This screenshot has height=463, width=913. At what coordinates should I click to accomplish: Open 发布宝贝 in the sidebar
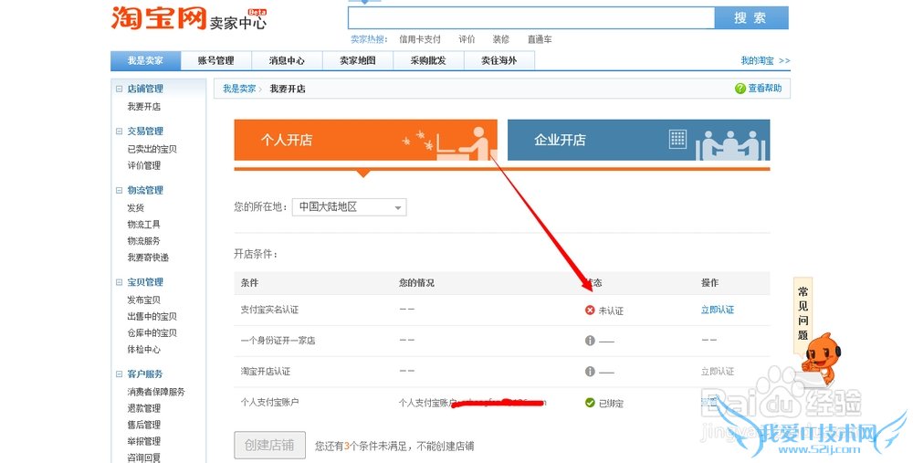click(x=144, y=300)
